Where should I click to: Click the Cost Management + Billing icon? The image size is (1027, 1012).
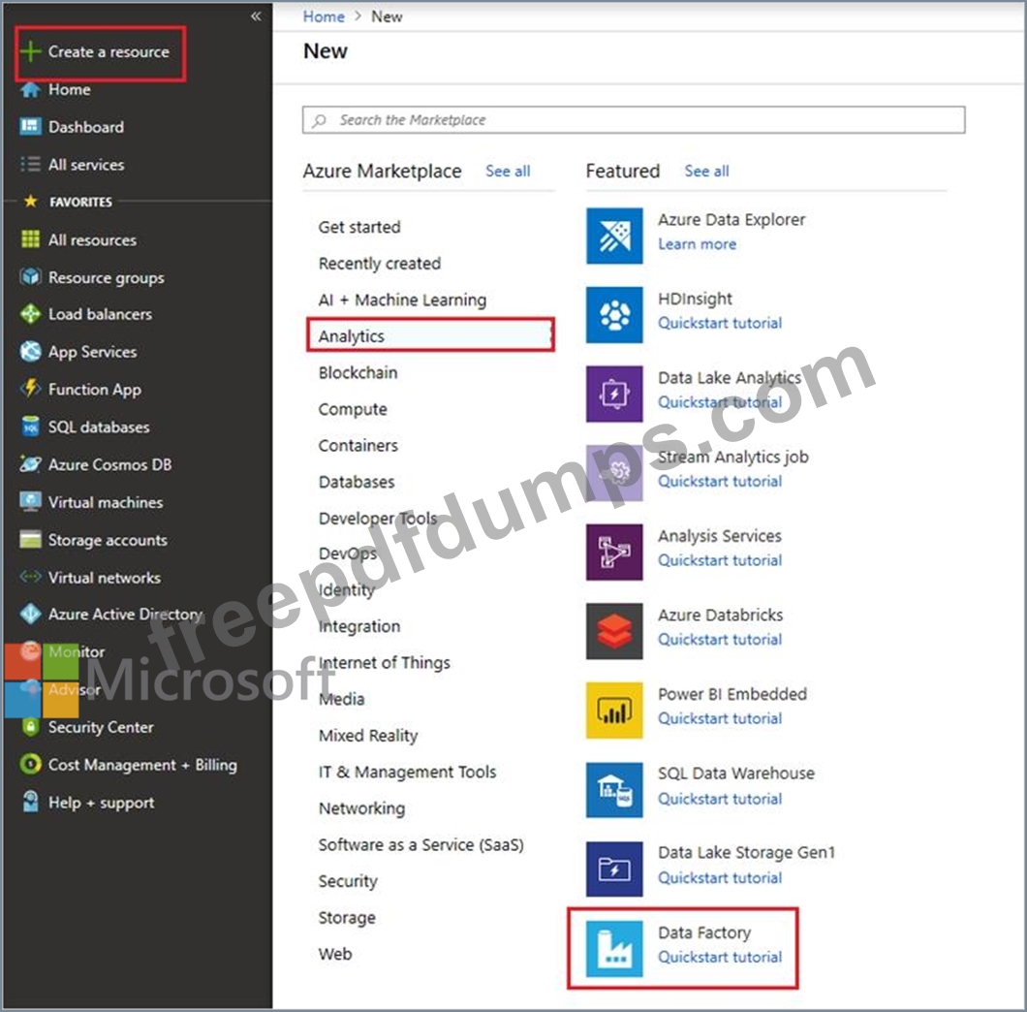coord(30,764)
